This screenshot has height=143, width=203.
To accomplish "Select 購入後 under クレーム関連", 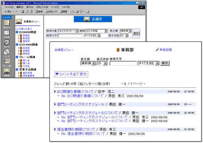I will point(26,63).
